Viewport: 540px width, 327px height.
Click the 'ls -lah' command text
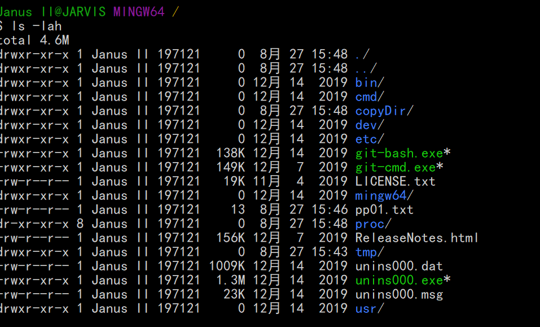tap(37, 26)
